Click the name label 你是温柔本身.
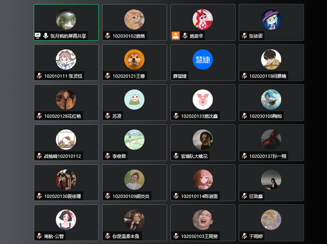The height and width of the screenshot is (244, 327). [126, 236]
